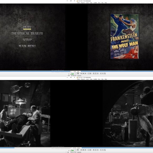The image size is (153, 153).
Task: Open extended settings in DVD menu VLC window
Action: tap(90, 73)
